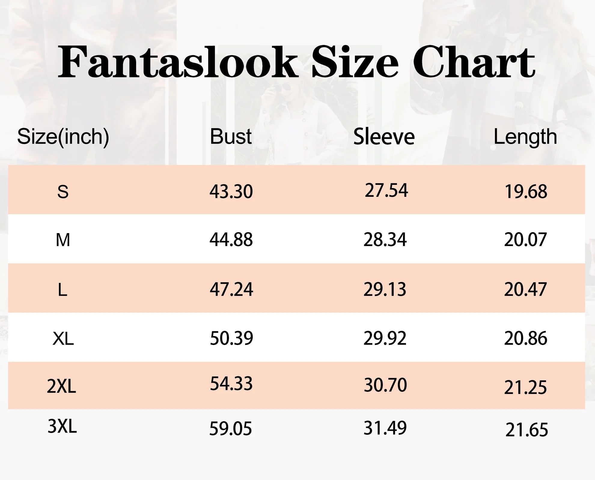
Task: Select the Size(inch) column header
Action: click(63, 137)
